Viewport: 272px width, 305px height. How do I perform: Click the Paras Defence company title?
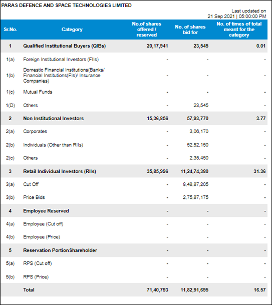(67, 5)
